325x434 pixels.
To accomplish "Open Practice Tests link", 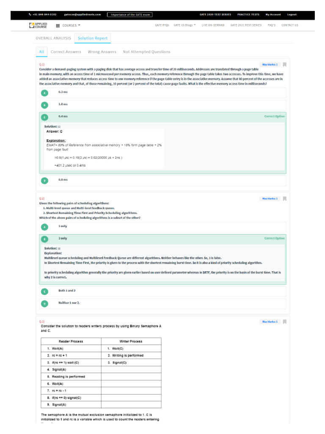I will [x=248, y=14].
